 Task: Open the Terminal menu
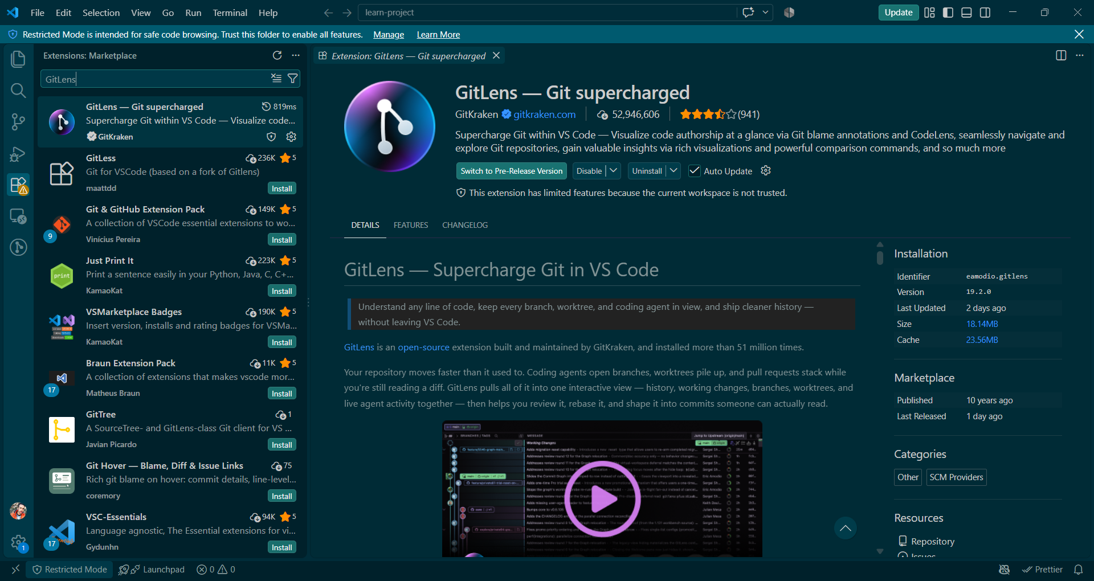pos(230,13)
